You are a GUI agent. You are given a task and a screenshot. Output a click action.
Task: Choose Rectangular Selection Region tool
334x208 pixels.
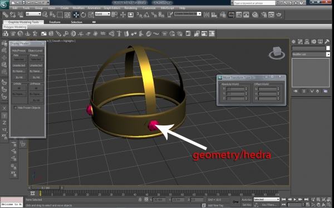60,14
